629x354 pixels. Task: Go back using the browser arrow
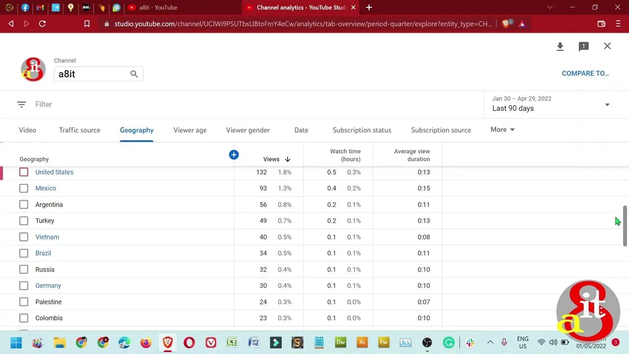click(11, 24)
